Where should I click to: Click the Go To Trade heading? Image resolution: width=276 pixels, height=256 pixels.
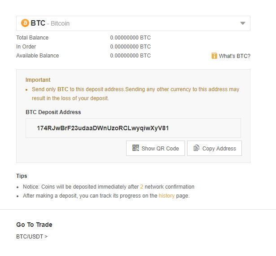pos(34,225)
